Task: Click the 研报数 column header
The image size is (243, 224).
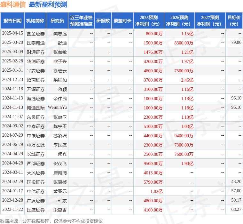Action: (103, 21)
